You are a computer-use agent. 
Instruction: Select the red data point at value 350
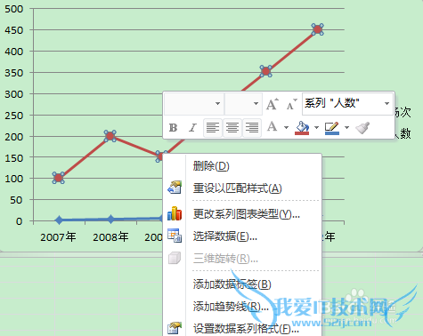pos(265,71)
